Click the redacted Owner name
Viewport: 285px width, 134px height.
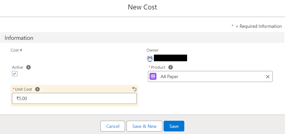click(x=170, y=58)
